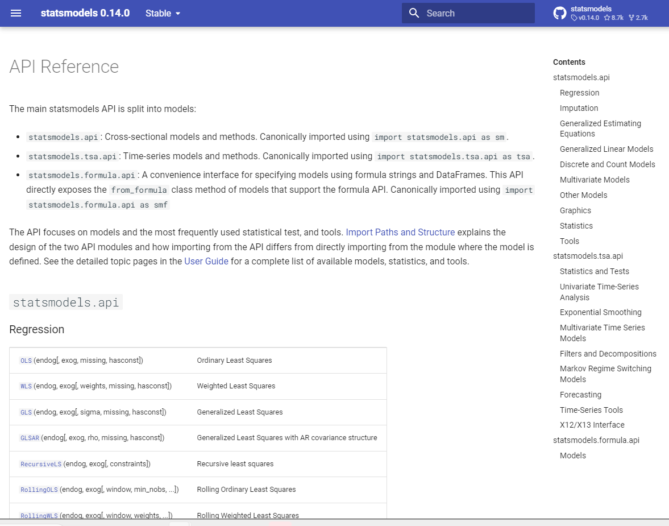Screen dimensions: 669x526
Task: Jump to Forecasting in Contents
Action: click(x=580, y=395)
